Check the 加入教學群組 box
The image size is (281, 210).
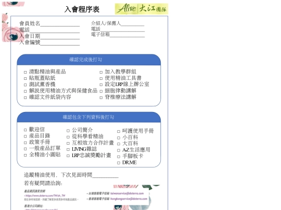point(101,72)
